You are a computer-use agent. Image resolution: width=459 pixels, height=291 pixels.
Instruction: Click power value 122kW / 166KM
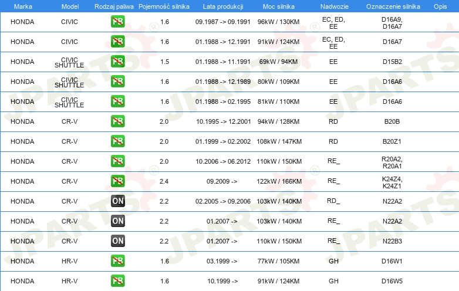pyautogui.click(x=279, y=181)
